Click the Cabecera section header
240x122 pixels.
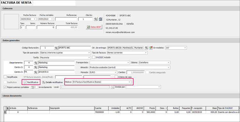(x=120, y=8)
